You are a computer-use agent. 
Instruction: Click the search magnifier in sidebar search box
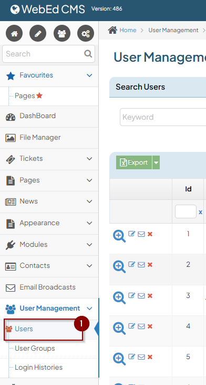click(x=88, y=53)
